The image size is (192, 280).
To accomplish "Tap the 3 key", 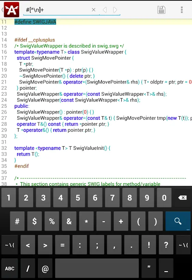I will (x=43, y=198).
